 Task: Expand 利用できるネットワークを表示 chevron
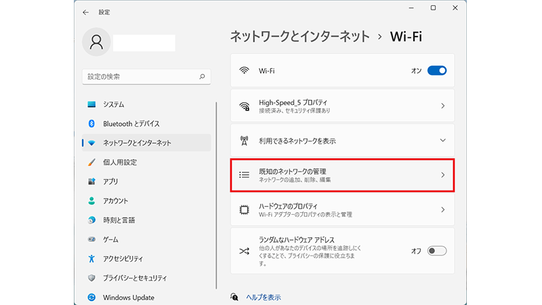tap(443, 140)
